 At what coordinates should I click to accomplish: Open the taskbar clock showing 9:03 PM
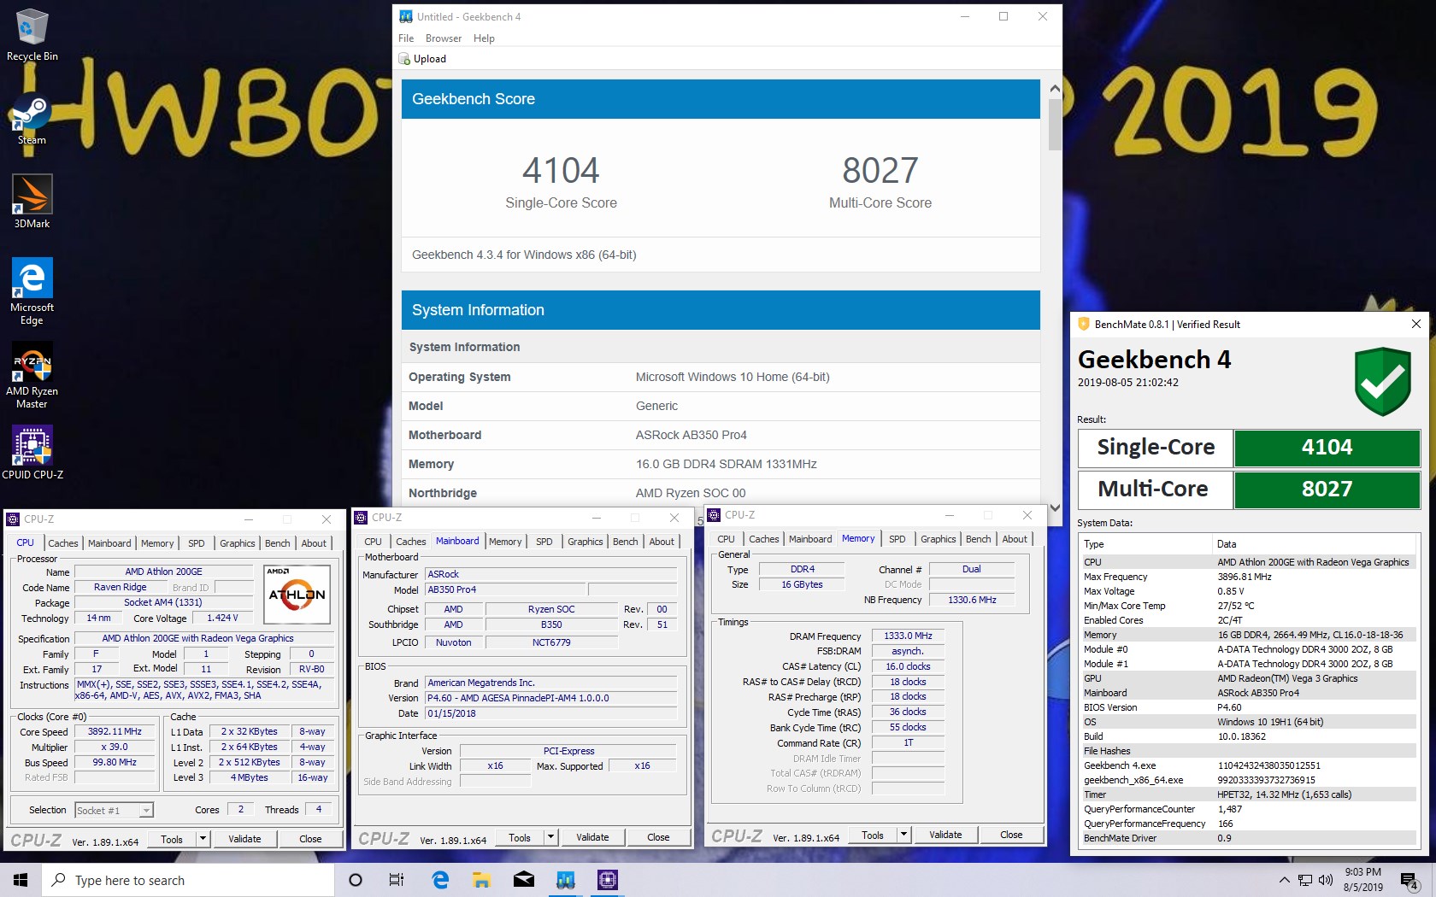pyautogui.click(x=1362, y=880)
